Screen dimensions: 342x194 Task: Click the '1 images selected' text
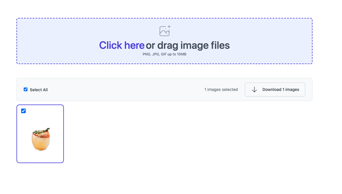click(x=221, y=89)
